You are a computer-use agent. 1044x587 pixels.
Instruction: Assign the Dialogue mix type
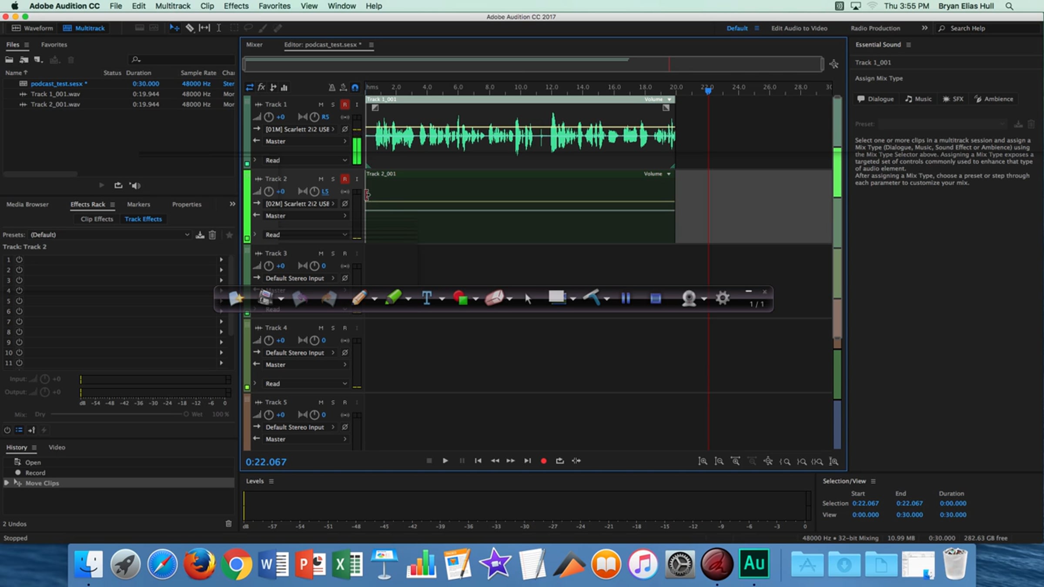(875, 99)
